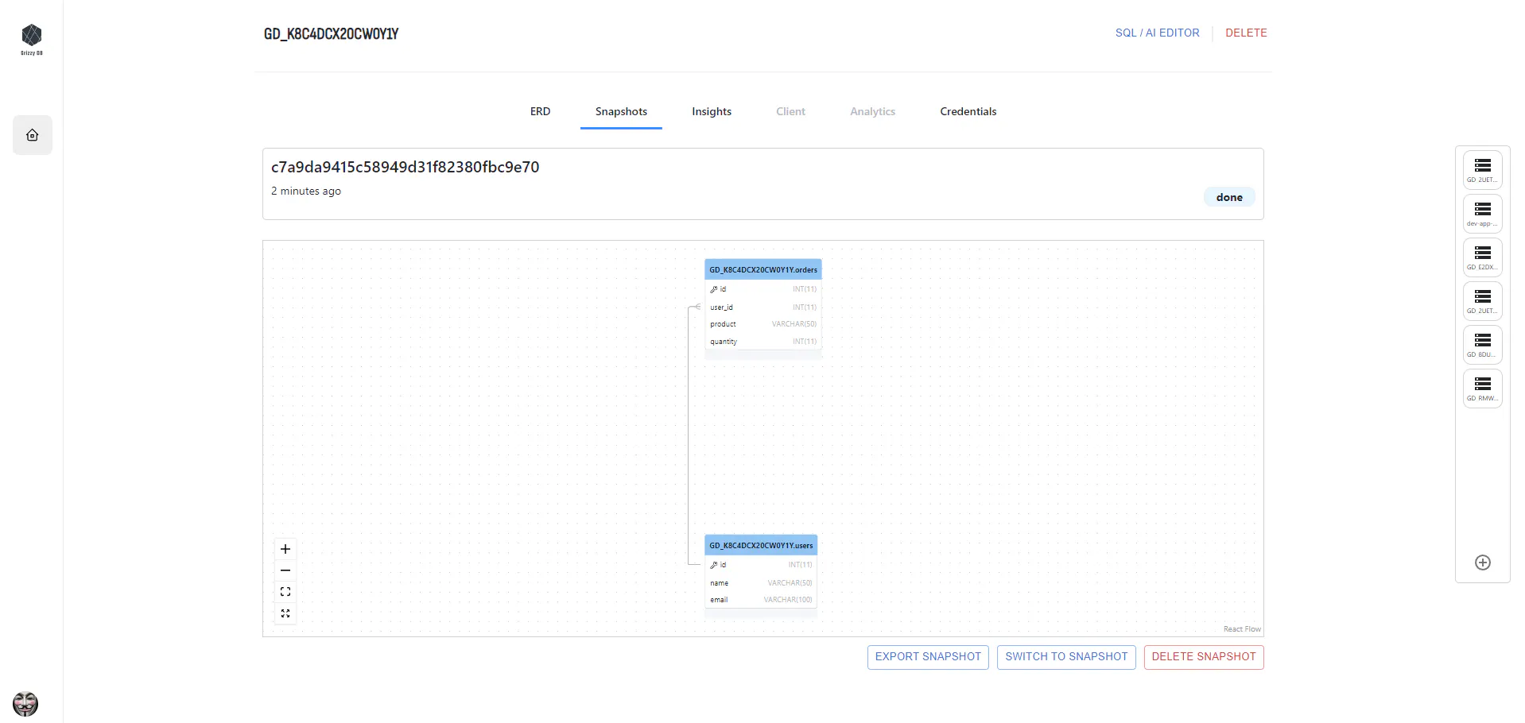
Task: Click the '2 minutes ago' timestamp
Action: [306, 191]
